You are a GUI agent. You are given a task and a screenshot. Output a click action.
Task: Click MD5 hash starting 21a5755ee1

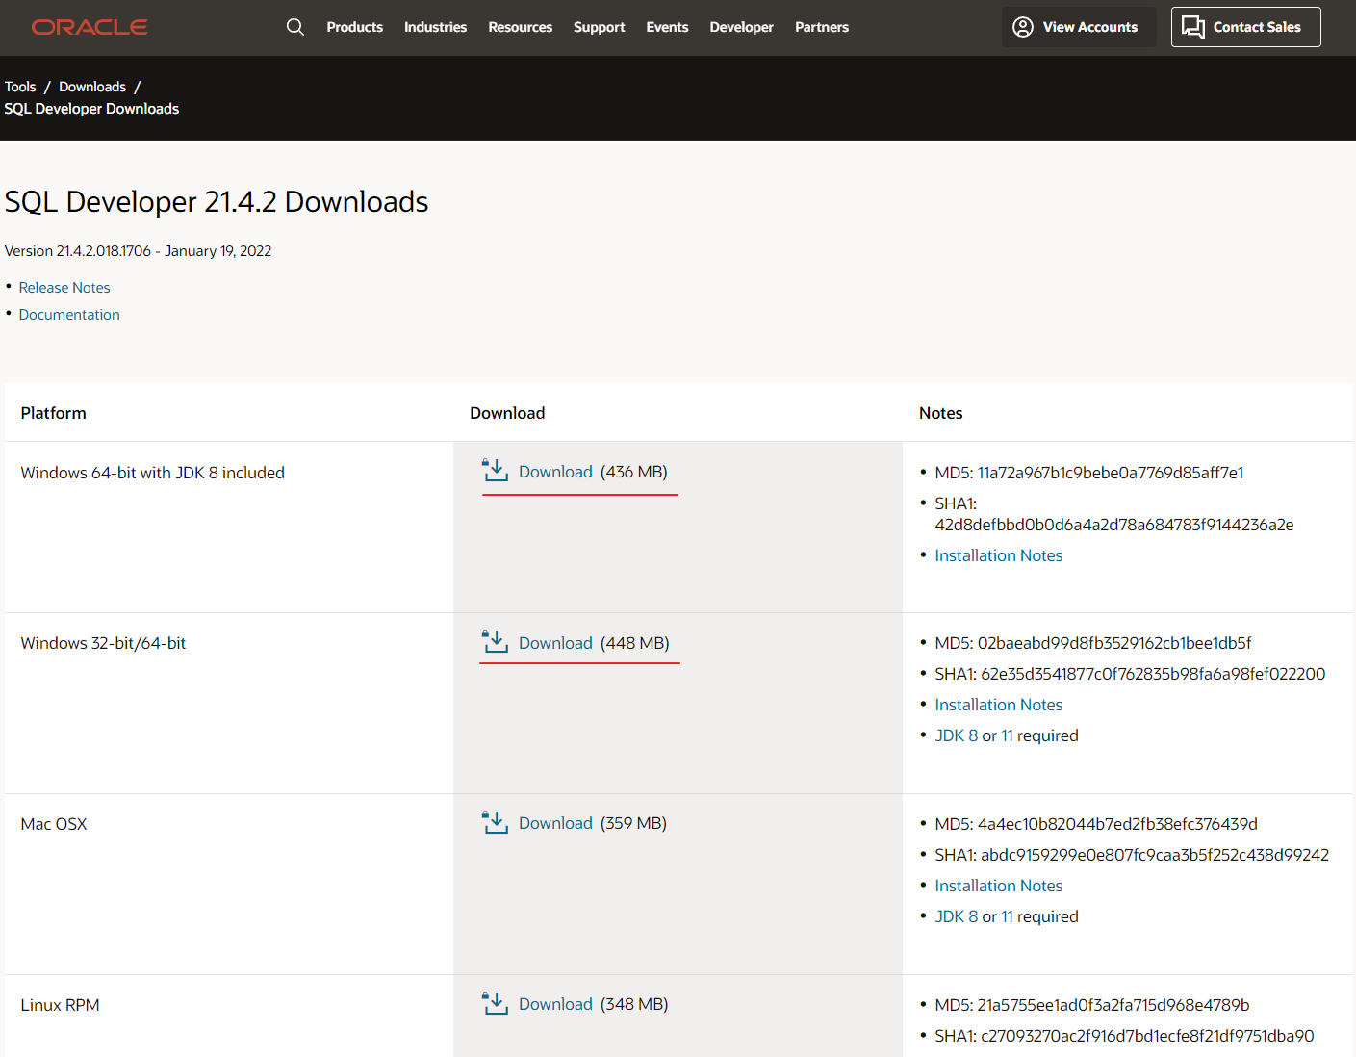pos(1092,1005)
